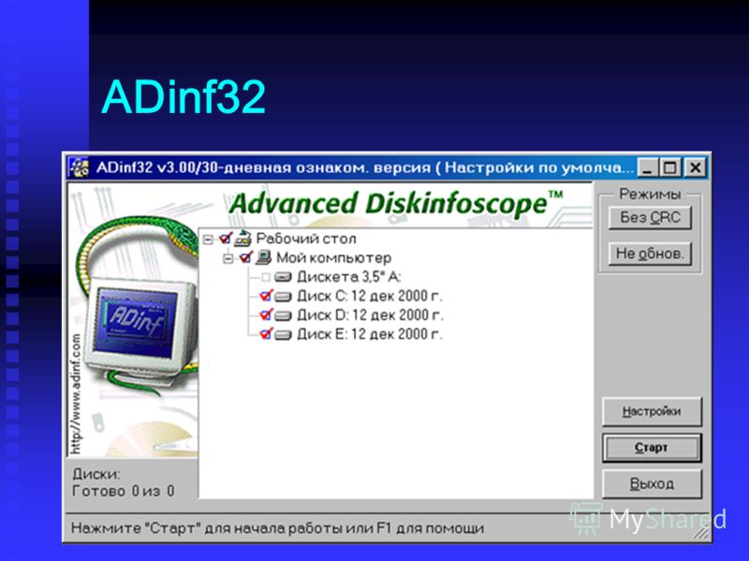Viewport: 749px width, 561px height.
Task: Click the Без CRC mode button
Action: pos(650,218)
